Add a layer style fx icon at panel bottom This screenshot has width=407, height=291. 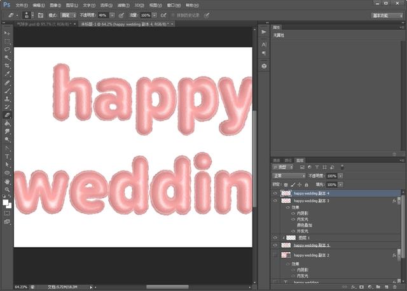tap(353, 287)
